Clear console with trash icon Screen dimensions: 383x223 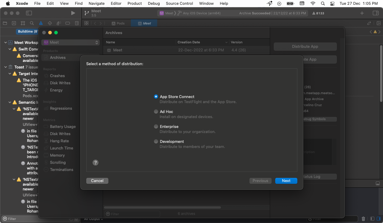click(364, 219)
